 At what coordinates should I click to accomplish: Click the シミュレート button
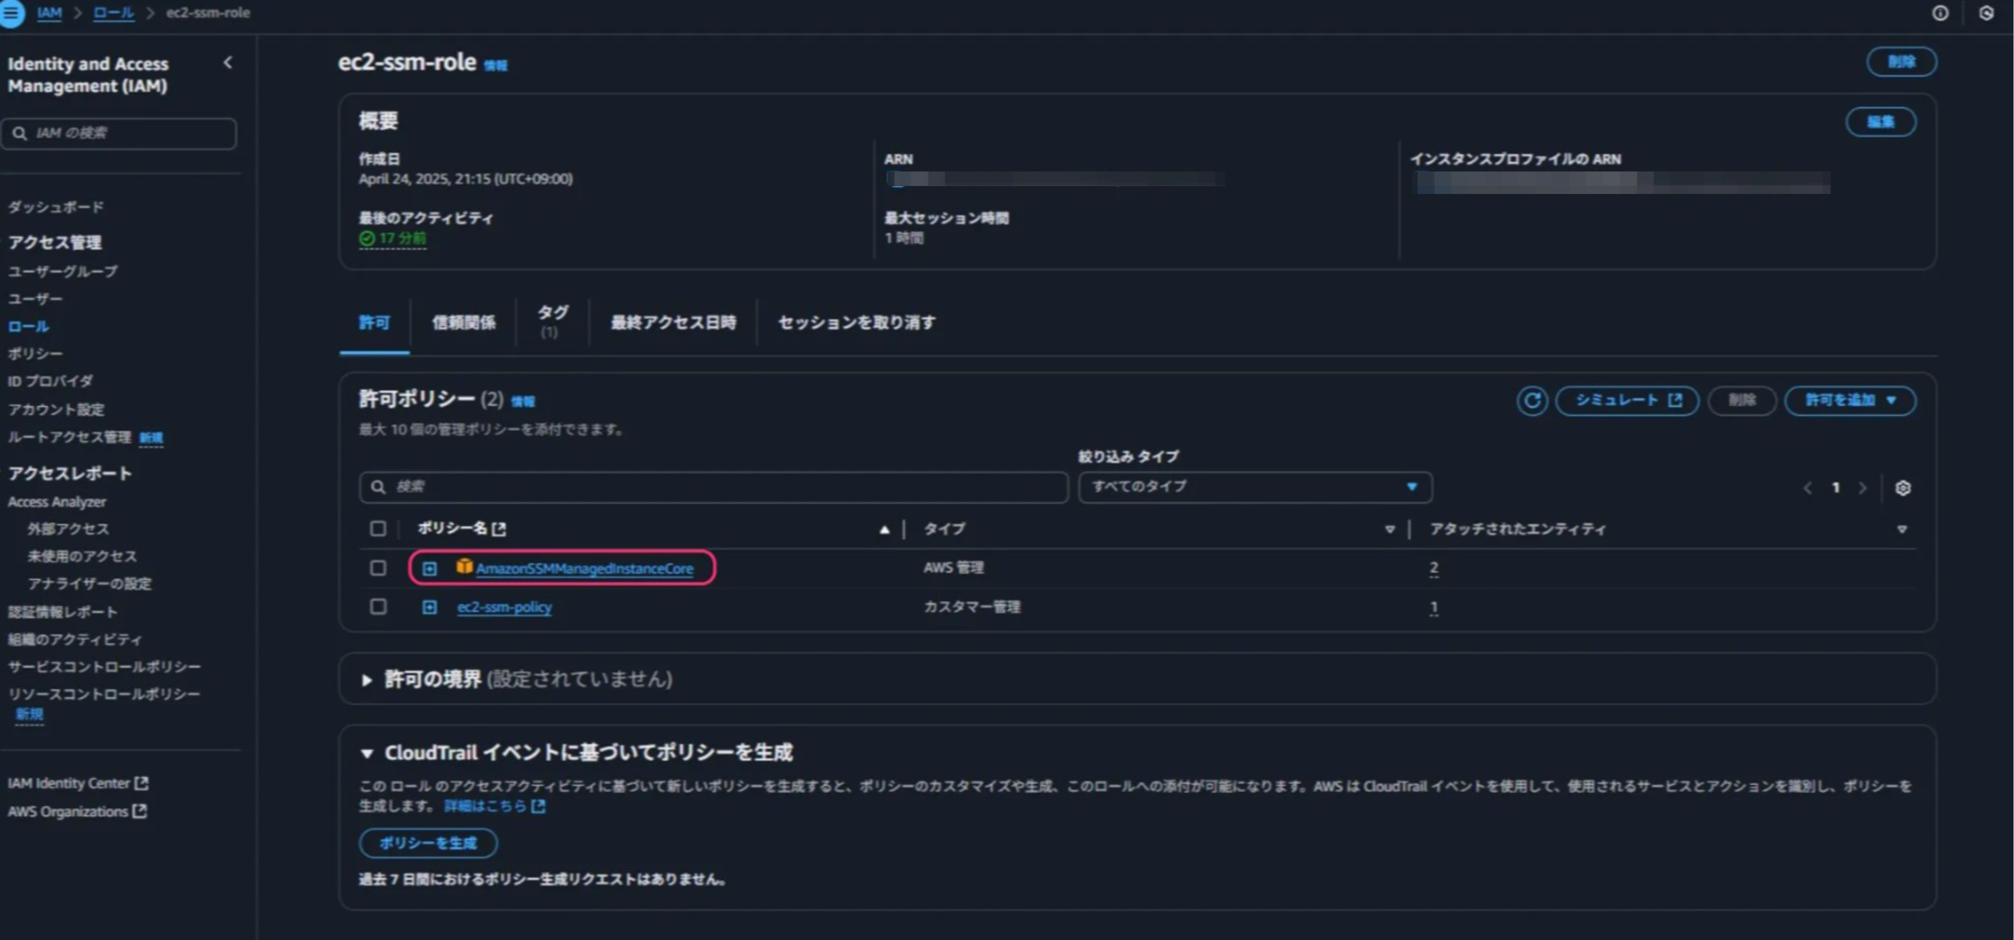1626,401
